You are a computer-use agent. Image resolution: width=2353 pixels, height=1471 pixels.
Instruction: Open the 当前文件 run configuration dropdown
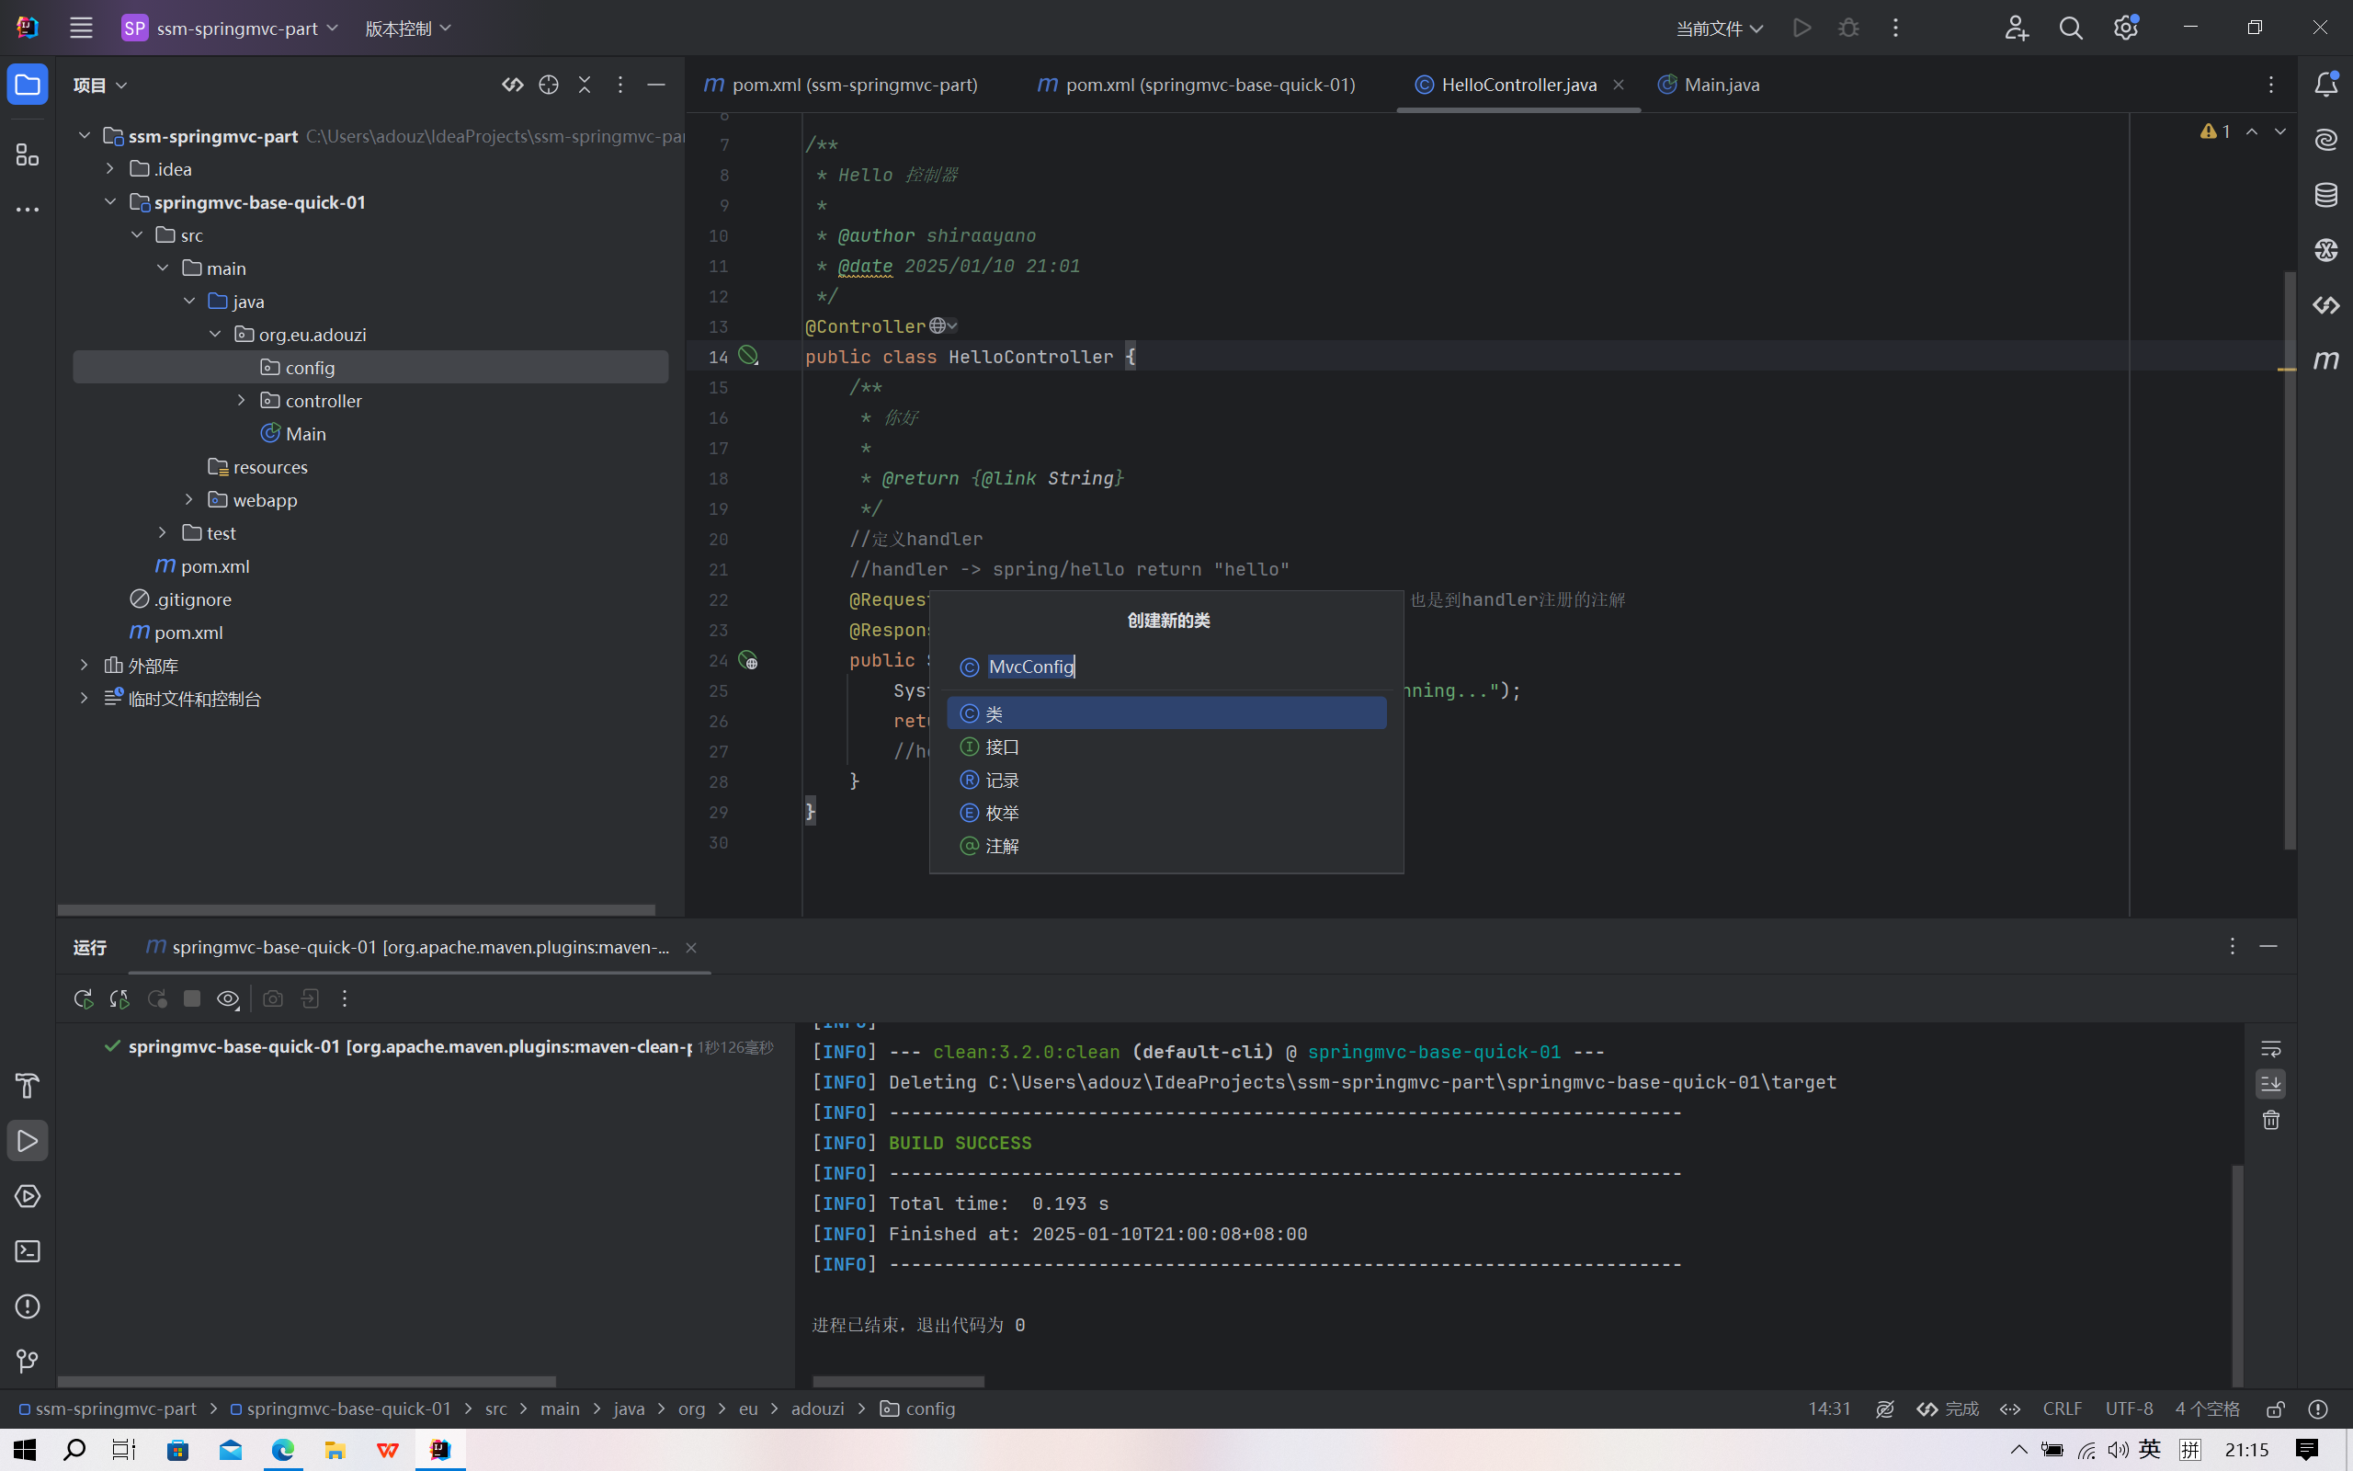pos(1719,29)
